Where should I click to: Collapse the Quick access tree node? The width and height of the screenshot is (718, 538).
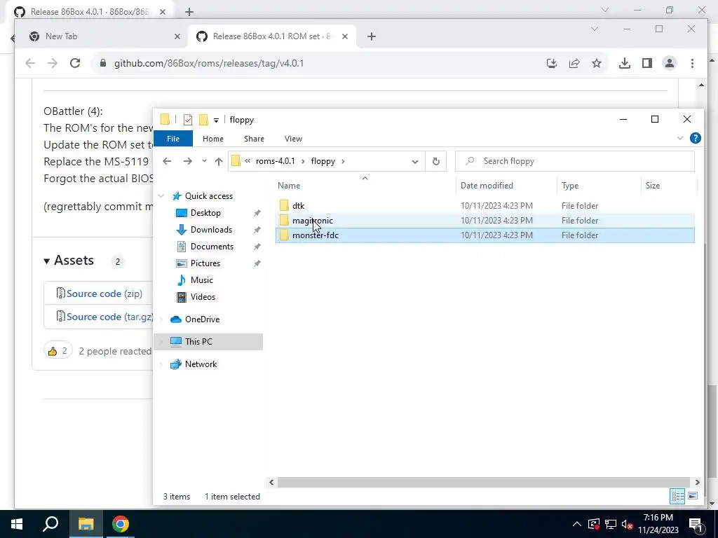coord(161,196)
